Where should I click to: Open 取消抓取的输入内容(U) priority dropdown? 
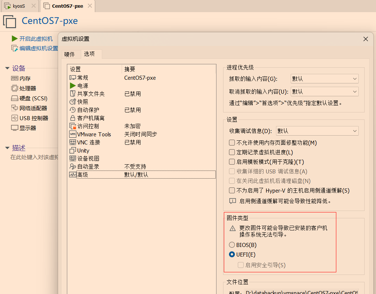click(325, 92)
